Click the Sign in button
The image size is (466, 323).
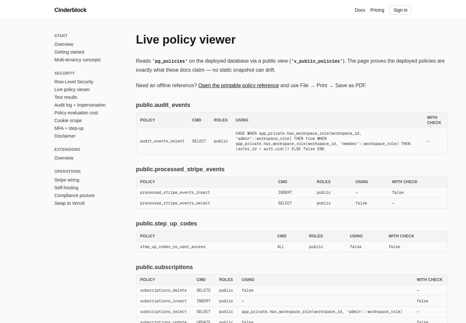[x=400, y=10]
